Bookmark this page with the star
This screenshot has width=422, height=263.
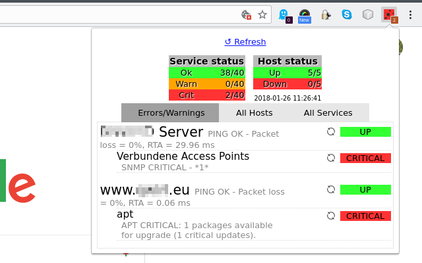[262, 14]
